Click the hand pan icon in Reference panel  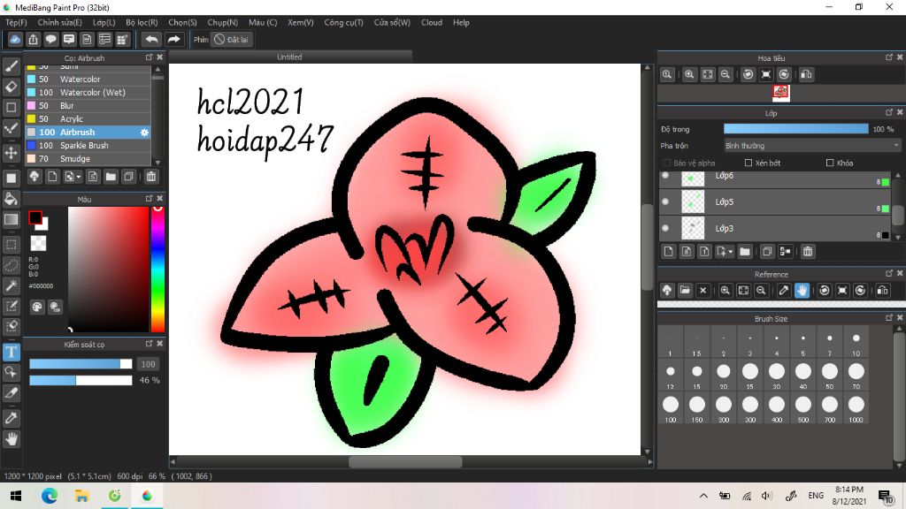802,290
